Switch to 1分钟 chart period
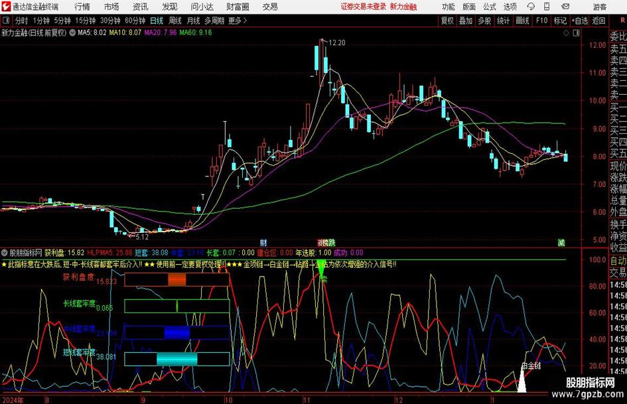 pos(41,21)
